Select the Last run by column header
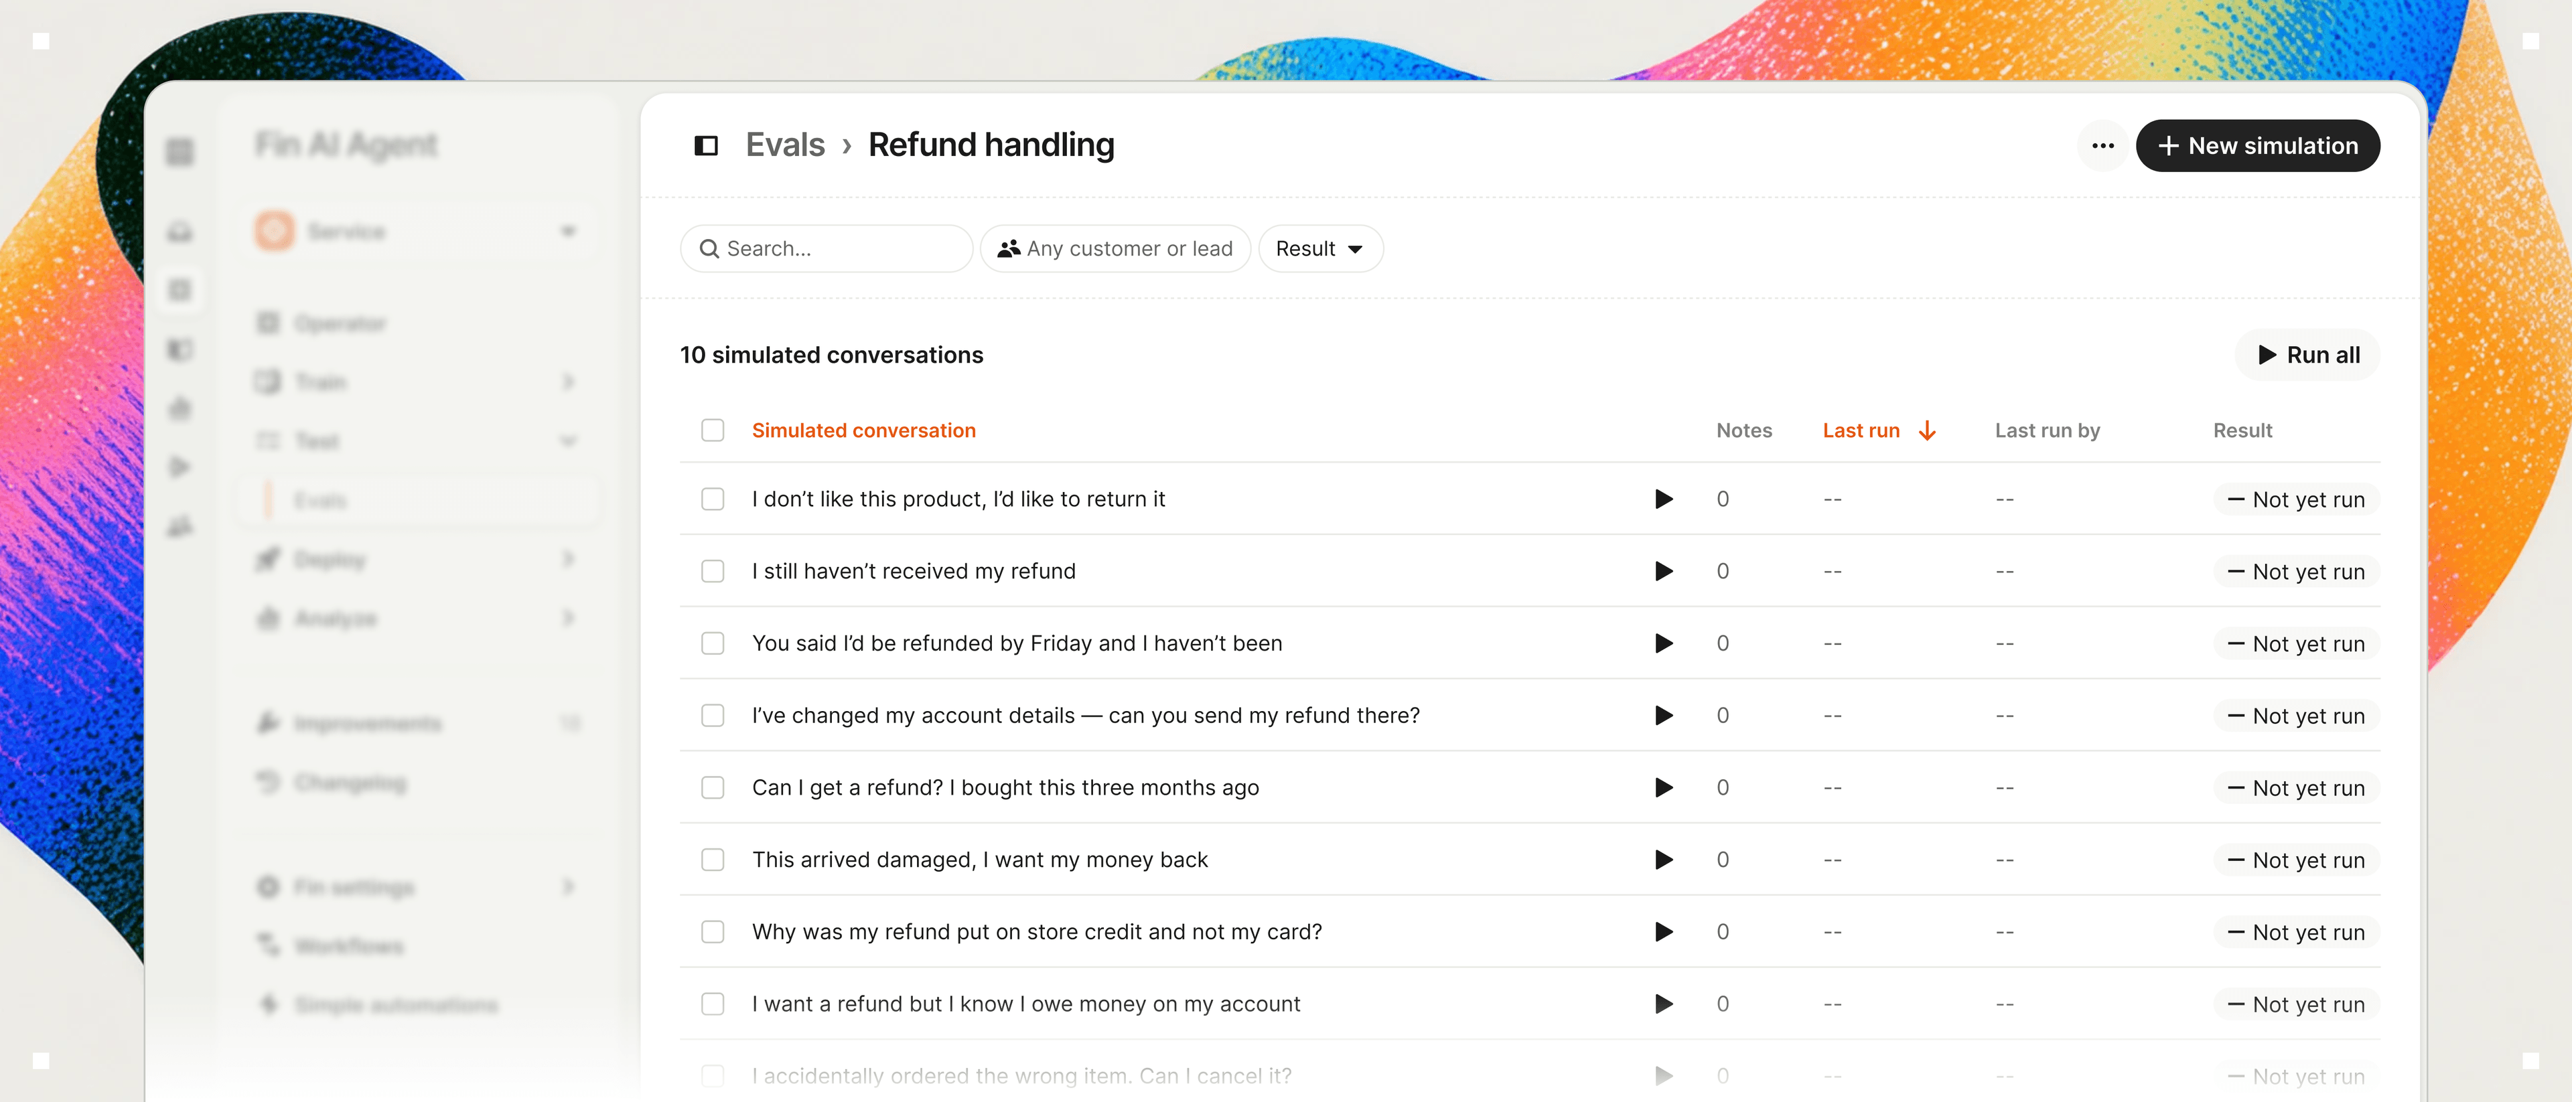This screenshot has width=2572, height=1102. coord(2047,430)
